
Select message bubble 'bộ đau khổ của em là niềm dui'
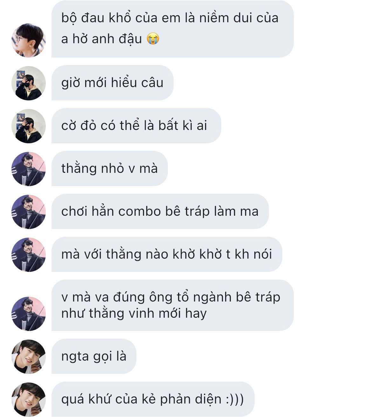point(172,29)
